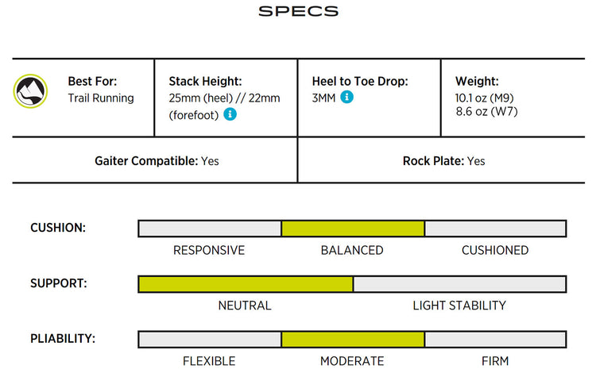Click the Gaiter Compatible: Yes cell
The width and height of the screenshot is (596, 373).
click(x=157, y=161)
